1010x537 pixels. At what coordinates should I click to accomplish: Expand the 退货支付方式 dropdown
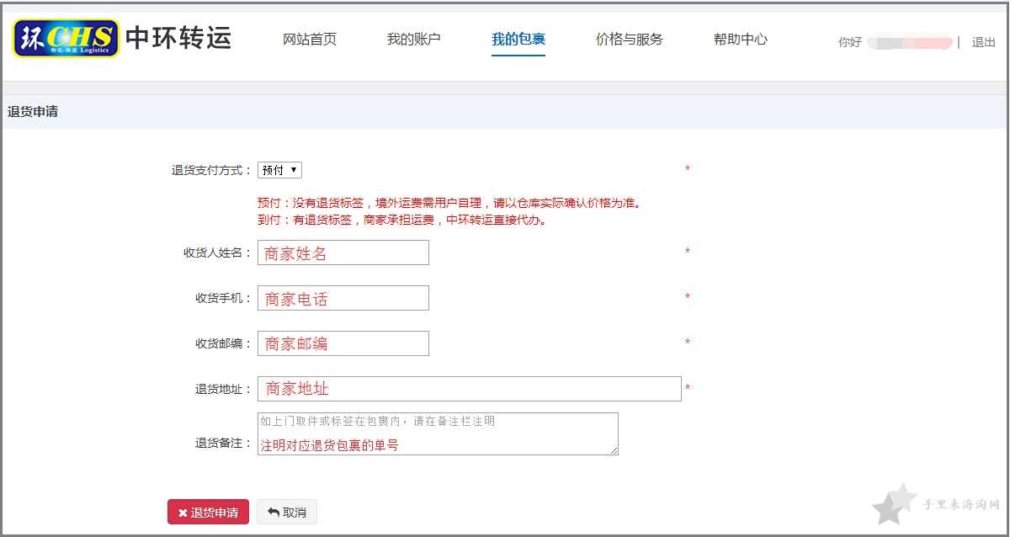point(279,170)
